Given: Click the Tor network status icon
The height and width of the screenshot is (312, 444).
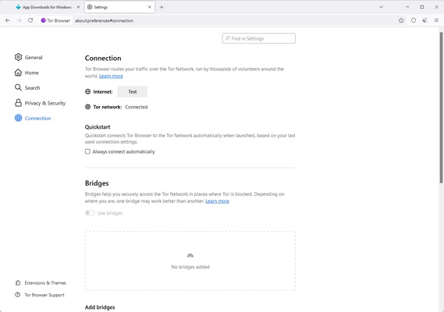Looking at the screenshot, I should point(87,107).
